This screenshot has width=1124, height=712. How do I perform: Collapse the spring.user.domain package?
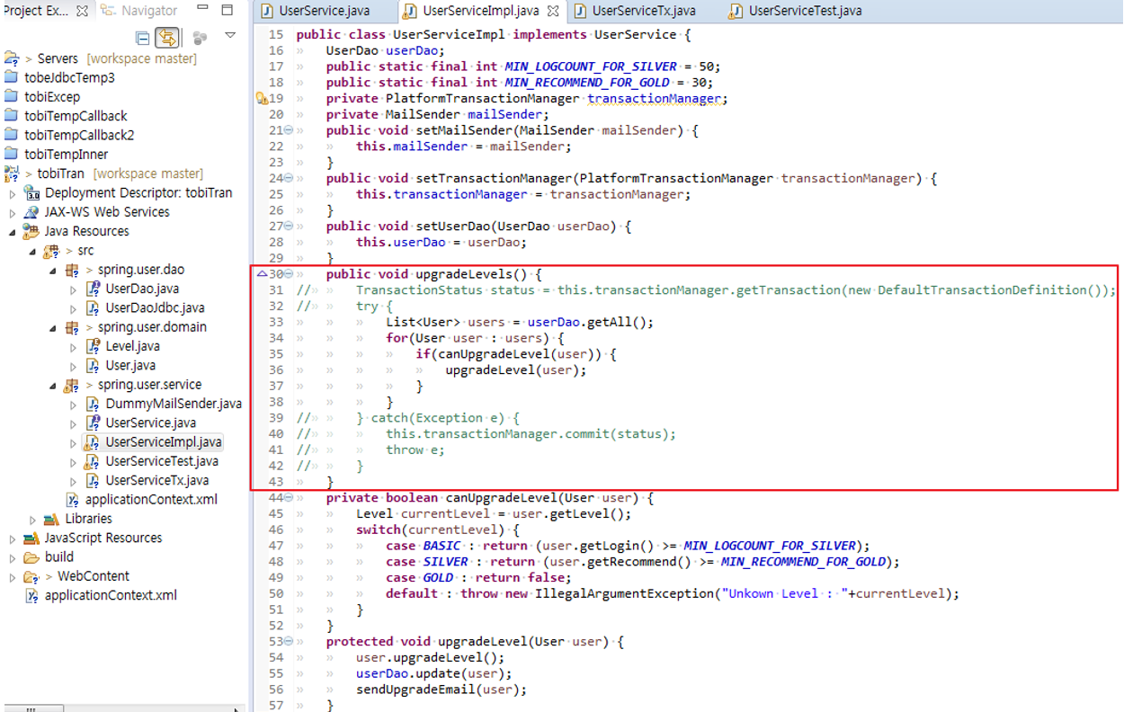coord(53,328)
